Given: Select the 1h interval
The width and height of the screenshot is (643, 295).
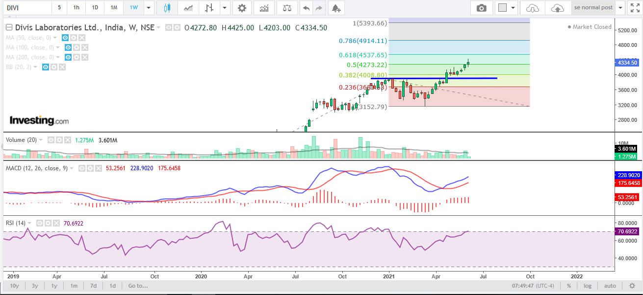Looking at the screenshot, I should click(x=76, y=8).
